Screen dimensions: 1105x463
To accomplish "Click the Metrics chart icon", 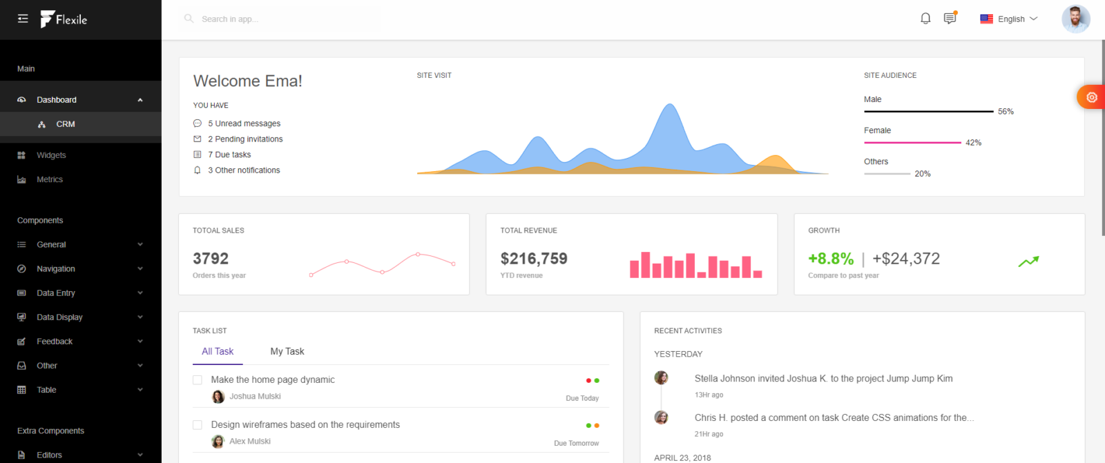I will pos(21,179).
